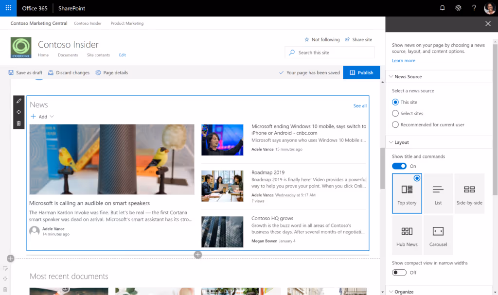The image size is (498, 295).
Task: Open Site contents navigation item
Action: pyautogui.click(x=98, y=55)
